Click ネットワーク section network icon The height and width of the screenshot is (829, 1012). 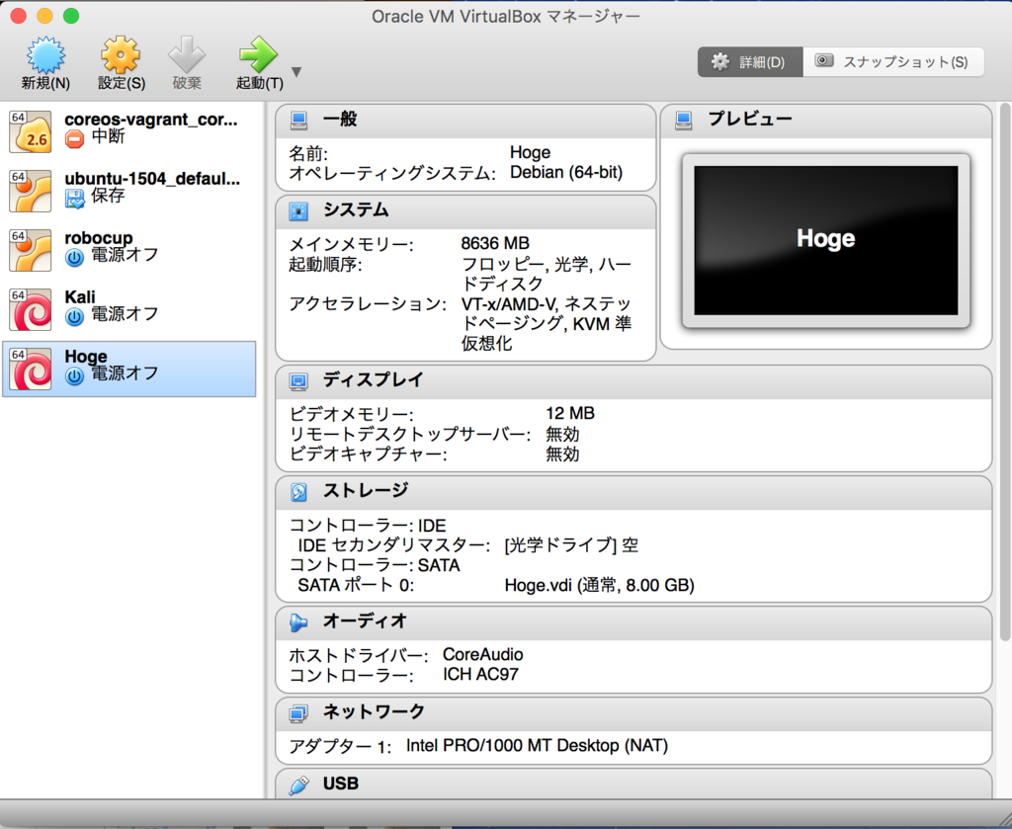(298, 713)
